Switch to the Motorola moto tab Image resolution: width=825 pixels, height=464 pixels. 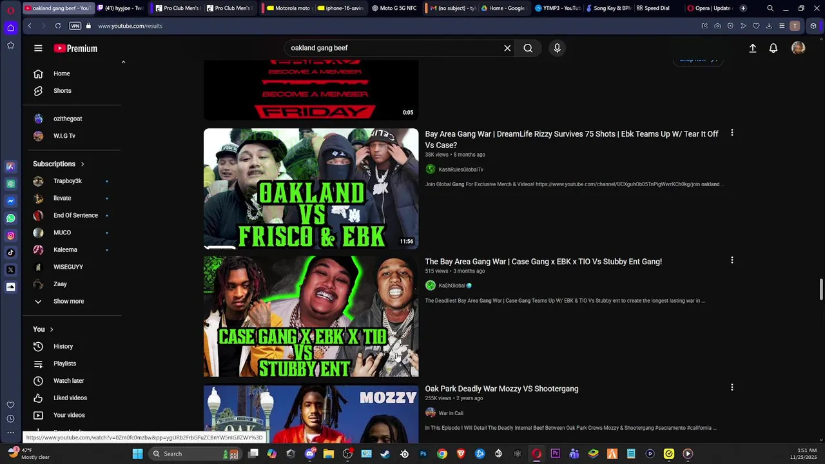pyautogui.click(x=289, y=8)
